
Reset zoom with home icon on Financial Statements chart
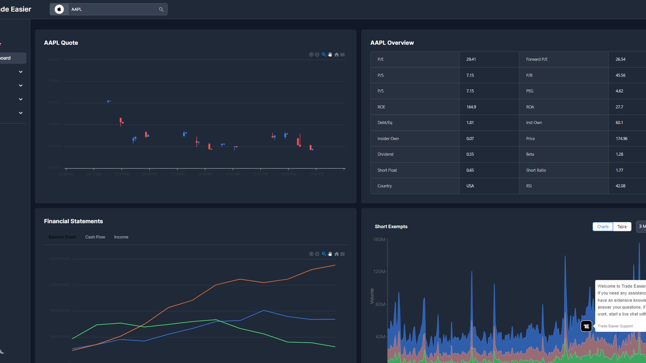tap(336, 254)
